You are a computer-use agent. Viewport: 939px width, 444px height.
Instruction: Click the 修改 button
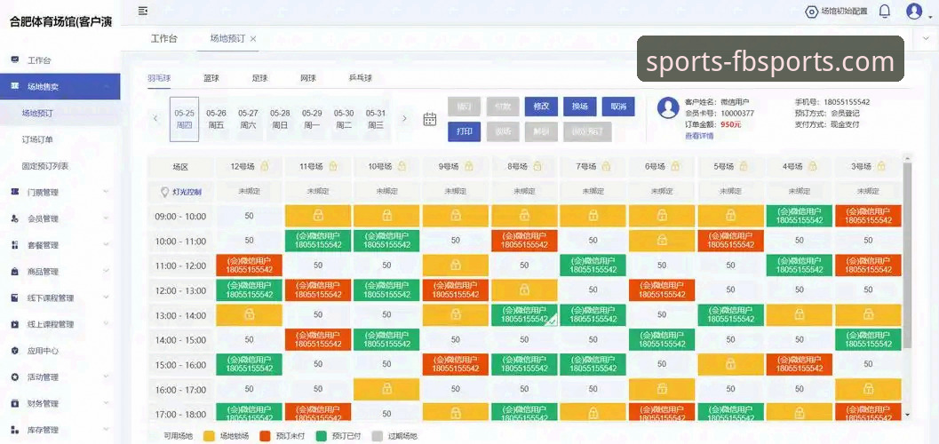coord(541,106)
